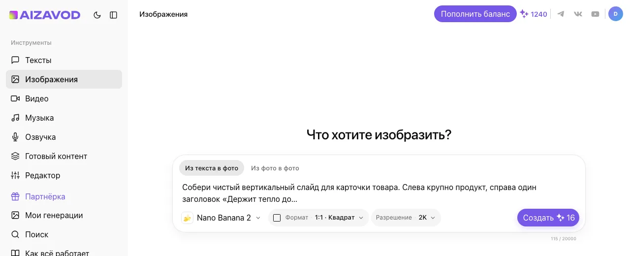The height and width of the screenshot is (256, 630).
Task: Click picture icon next to Изображения
Action: (15, 79)
